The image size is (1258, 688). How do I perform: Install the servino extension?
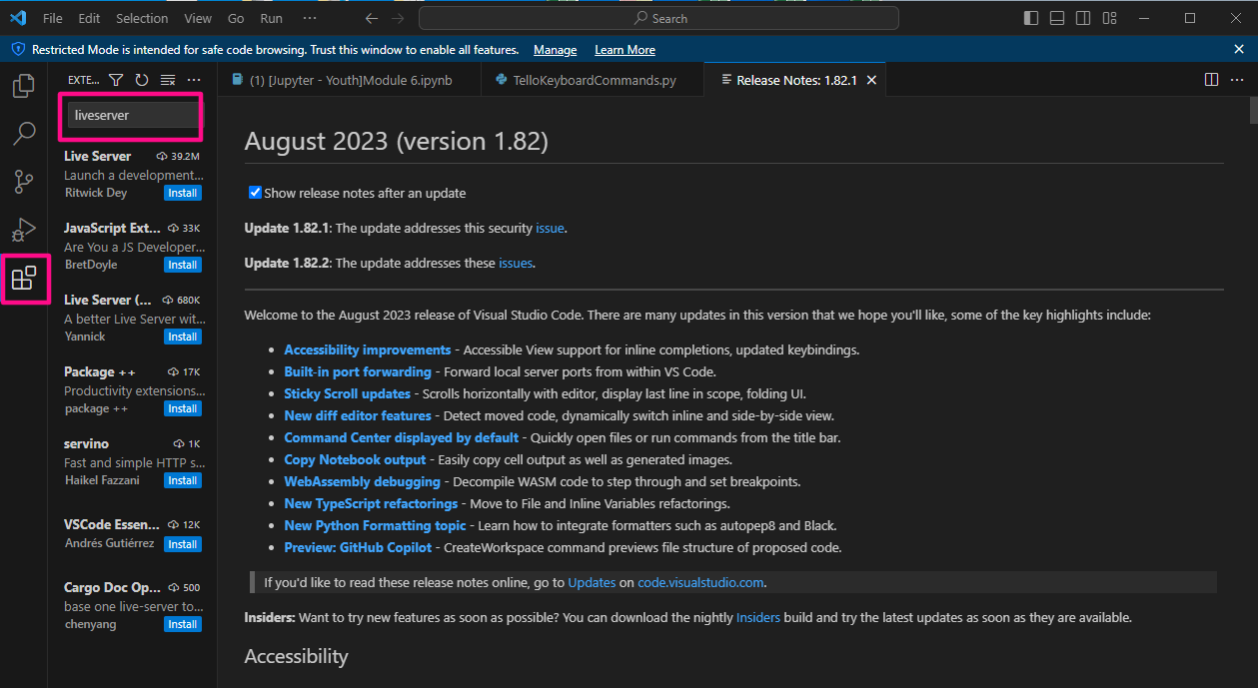coord(183,480)
